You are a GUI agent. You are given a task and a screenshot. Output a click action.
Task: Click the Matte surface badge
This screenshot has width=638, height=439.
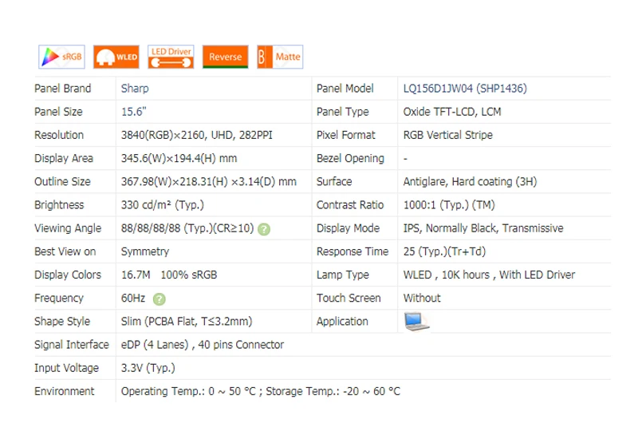(281, 57)
